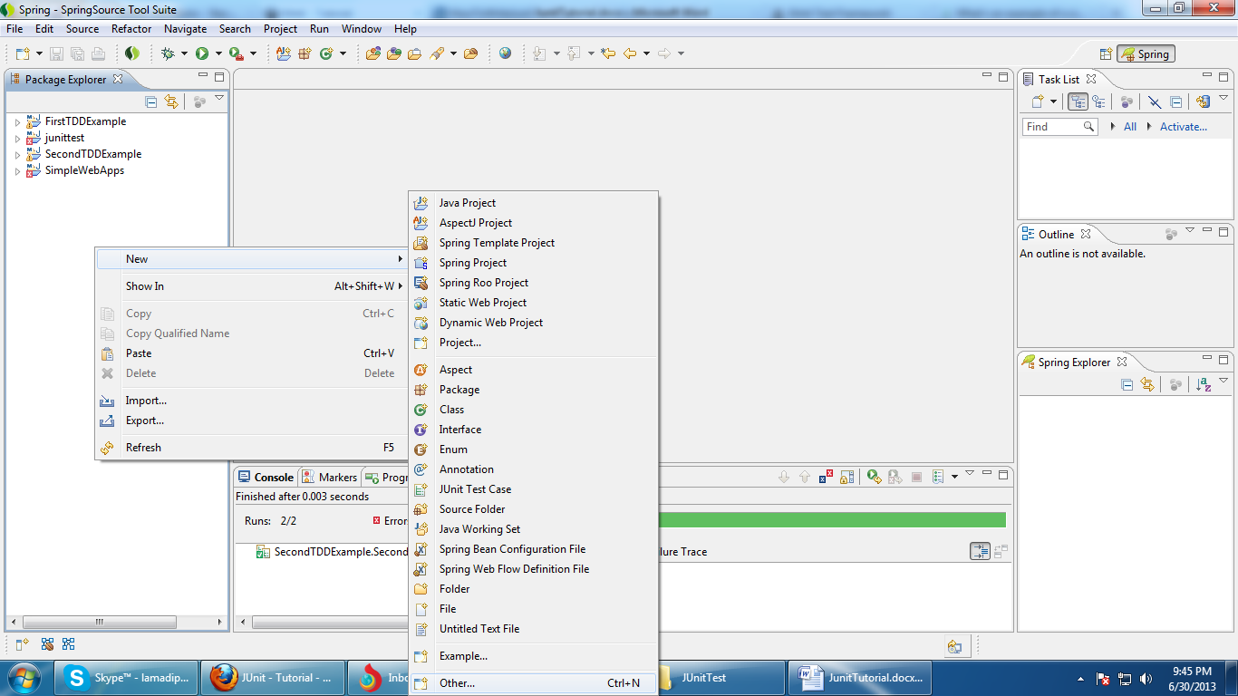Click the Scroll Lock icon in JUnit toolbar

coord(847,477)
